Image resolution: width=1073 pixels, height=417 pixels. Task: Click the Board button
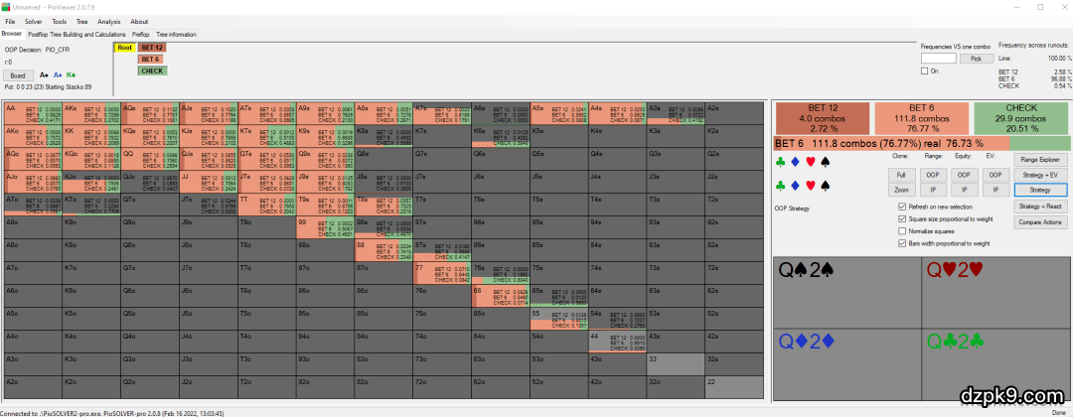[17, 75]
